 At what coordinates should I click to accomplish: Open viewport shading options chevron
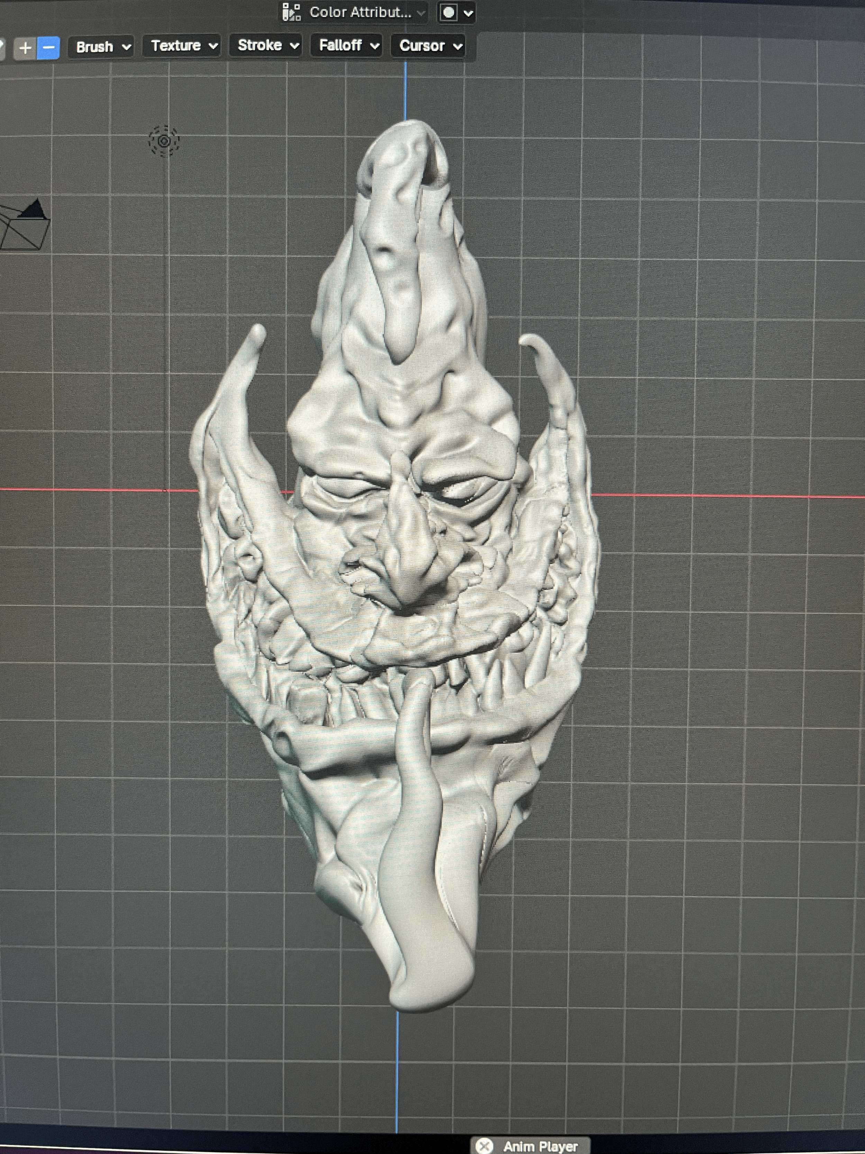pos(468,13)
